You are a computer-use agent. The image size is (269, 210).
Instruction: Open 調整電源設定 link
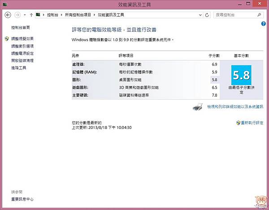click(x=22, y=53)
